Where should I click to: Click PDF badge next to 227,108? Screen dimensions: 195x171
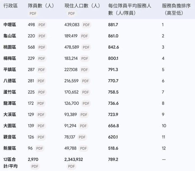tap(84, 70)
